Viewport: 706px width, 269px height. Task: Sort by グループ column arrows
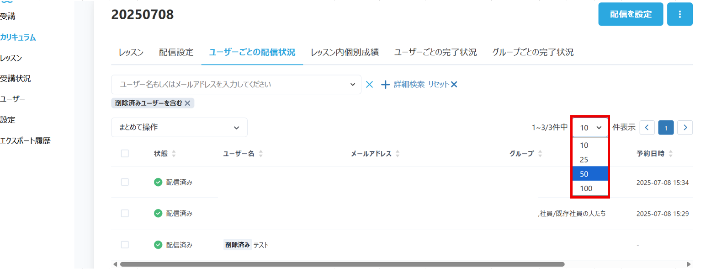[540, 154]
